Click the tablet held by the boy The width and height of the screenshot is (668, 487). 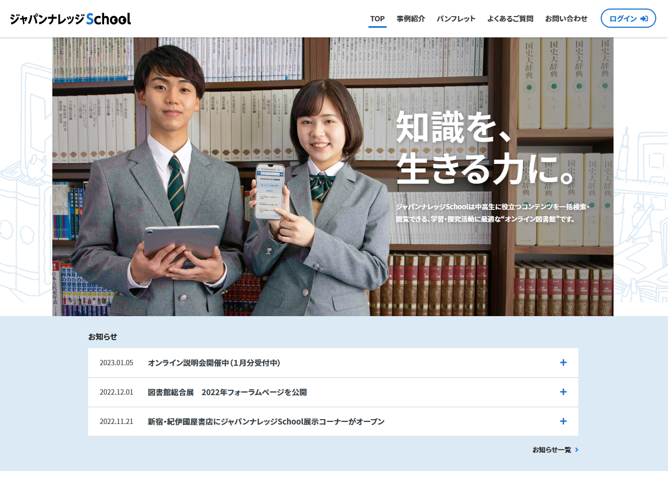tap(182, 242)
